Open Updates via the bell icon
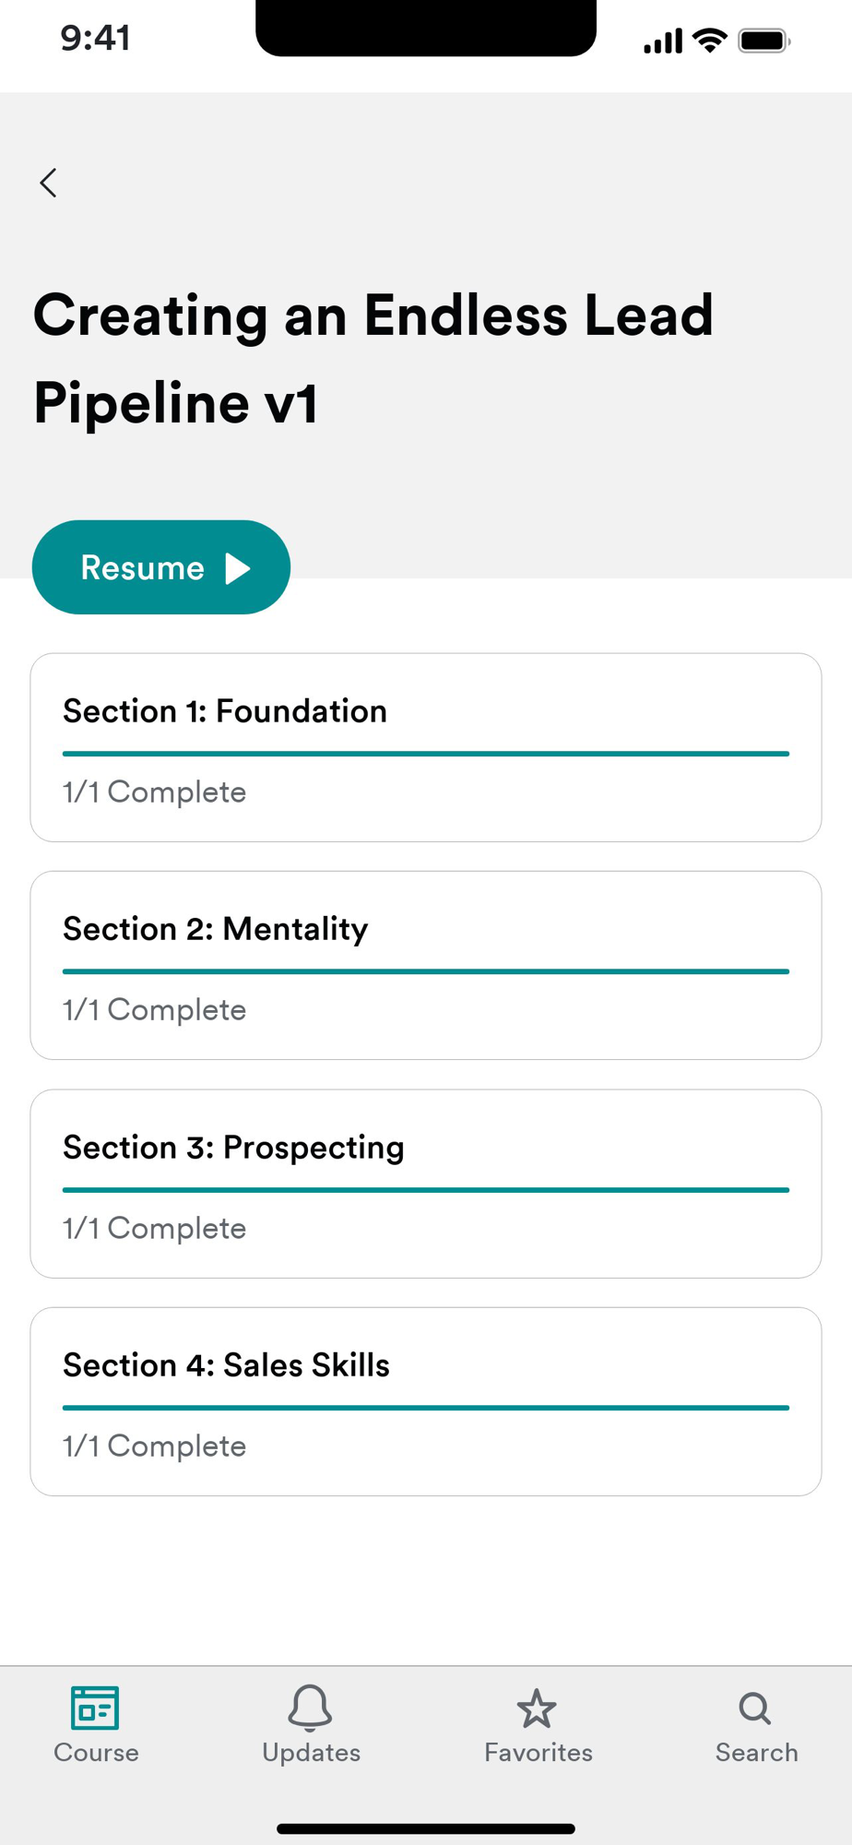This screenshot has height=1845, width=852. coord(310,1708)
